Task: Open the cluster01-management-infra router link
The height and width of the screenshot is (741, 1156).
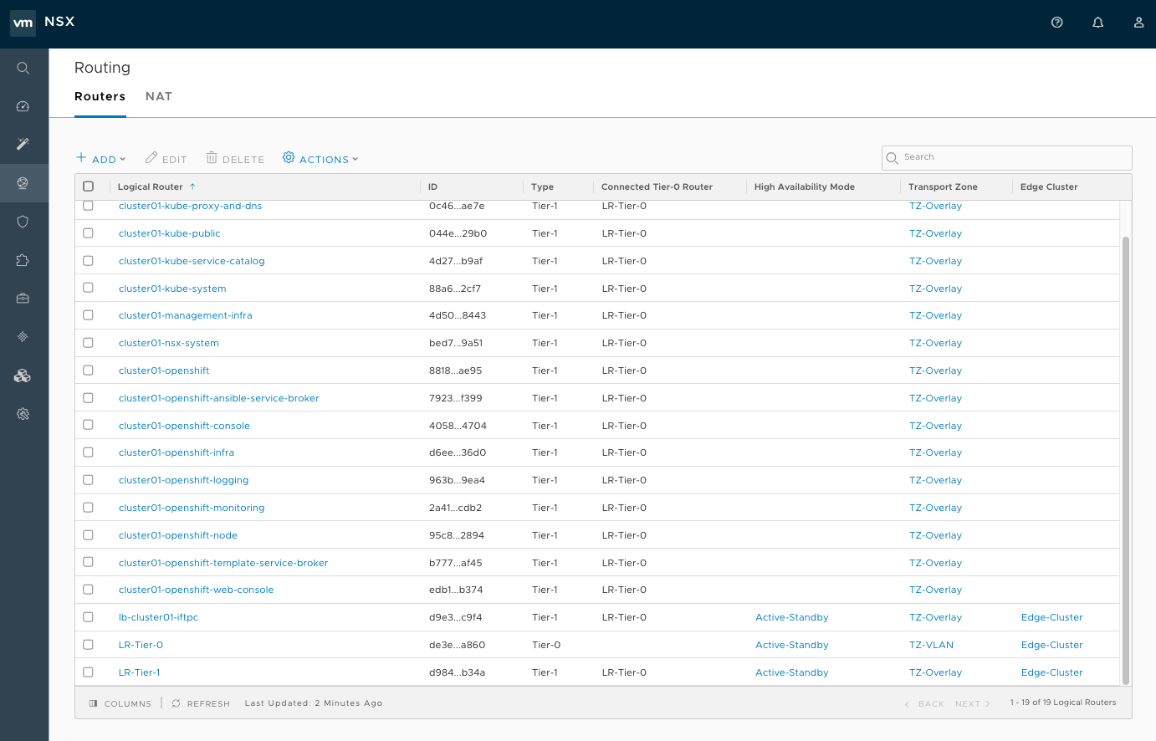Action: [x=186, y=315]
